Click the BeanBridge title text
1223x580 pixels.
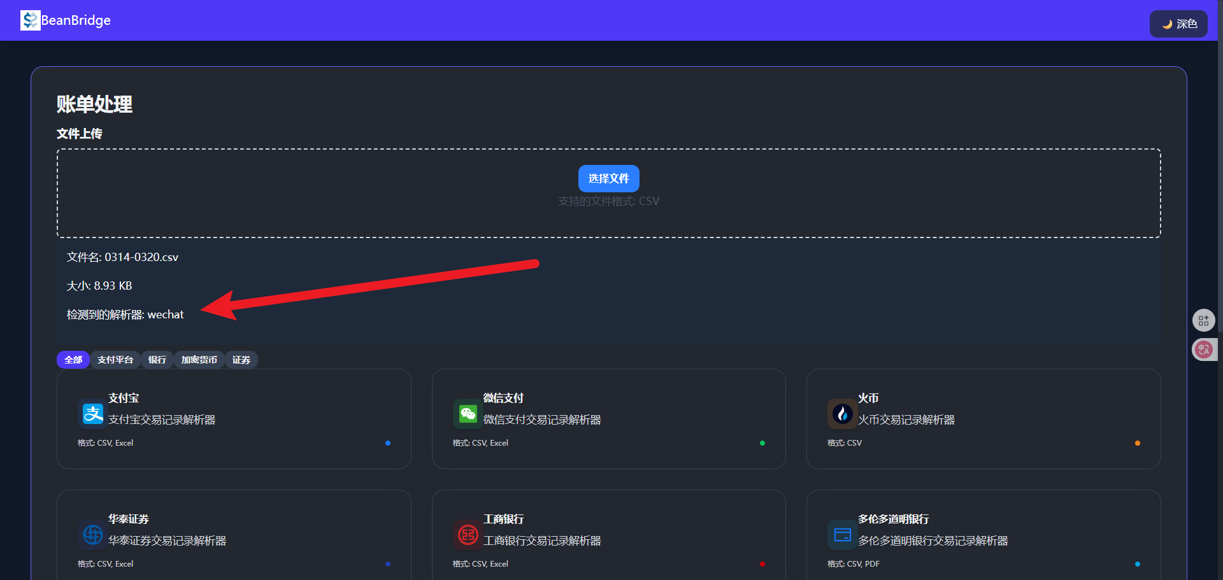click(x=76, y=20)
